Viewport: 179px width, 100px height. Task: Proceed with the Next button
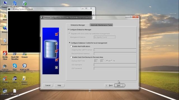click(x=120, y=85)
